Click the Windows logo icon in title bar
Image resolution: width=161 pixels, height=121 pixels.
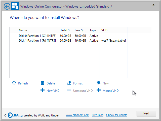[15, 6]
